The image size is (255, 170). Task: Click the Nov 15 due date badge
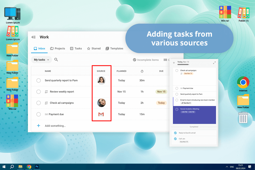[x=161, y=92]
